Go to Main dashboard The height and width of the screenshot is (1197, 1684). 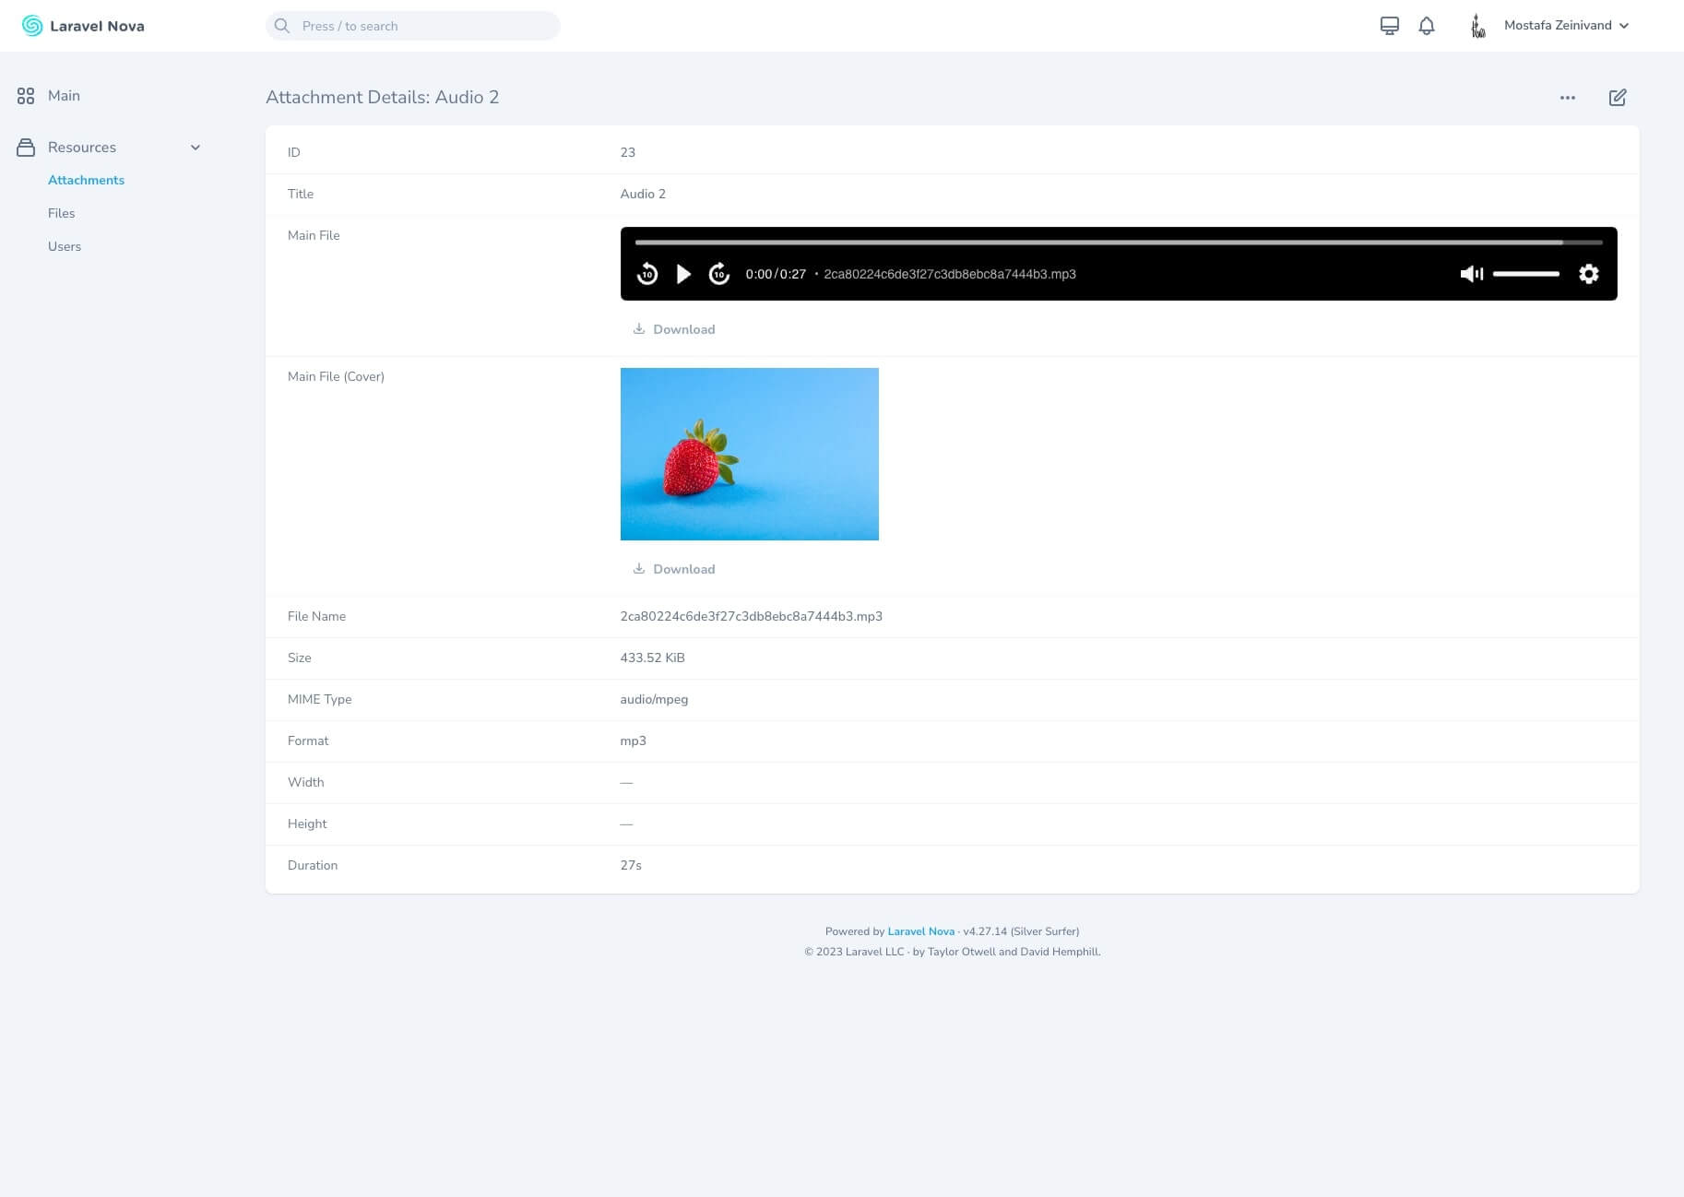pos(64,96)
